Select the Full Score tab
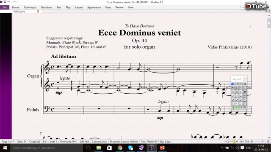271x152 pixels. point(19,11)
